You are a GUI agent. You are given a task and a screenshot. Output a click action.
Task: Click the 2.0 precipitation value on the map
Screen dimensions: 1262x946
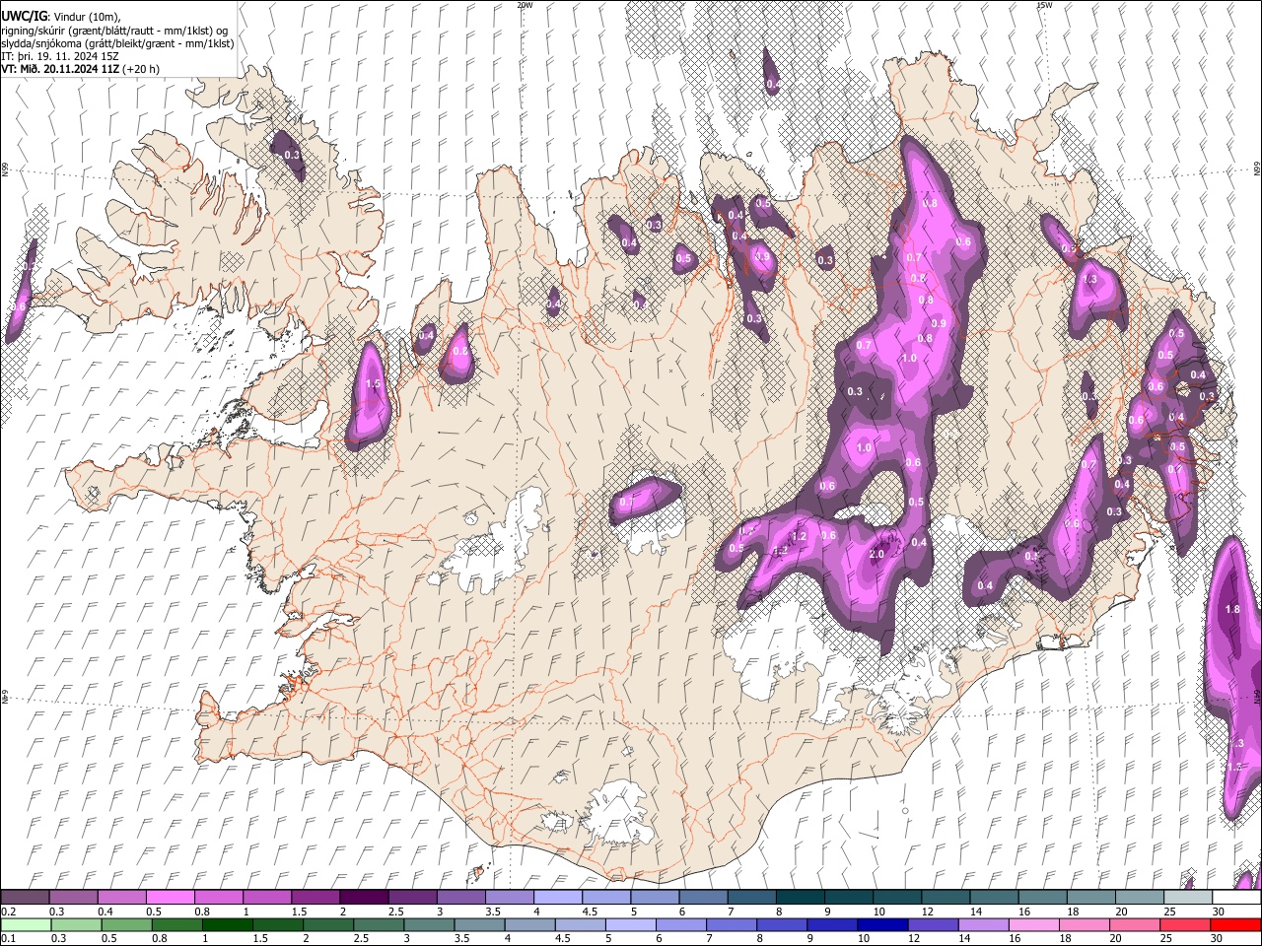876,554
